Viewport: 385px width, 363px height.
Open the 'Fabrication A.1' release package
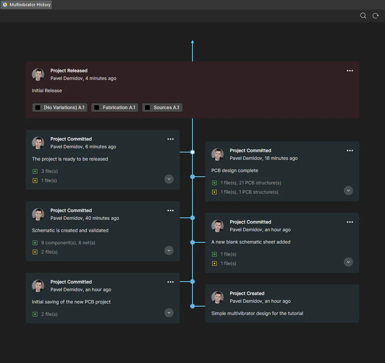coord(115,108)
